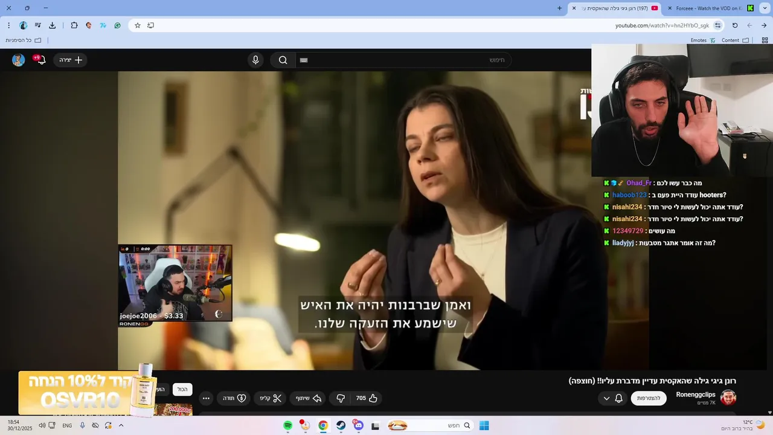Image resolution: width=773 pixels, height=435 pixels.
Task: Close the YouTube tab
Action: pyautogui.click(x=574, y=8)
